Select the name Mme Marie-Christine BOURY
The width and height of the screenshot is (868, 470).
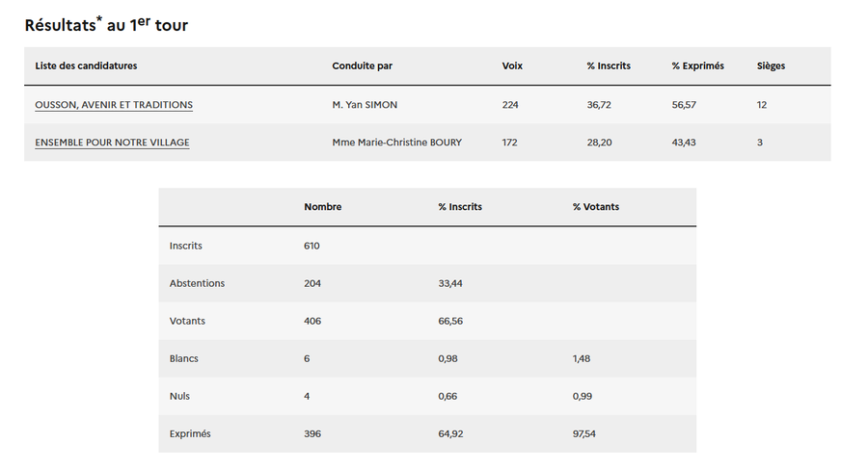click(396, 143)
